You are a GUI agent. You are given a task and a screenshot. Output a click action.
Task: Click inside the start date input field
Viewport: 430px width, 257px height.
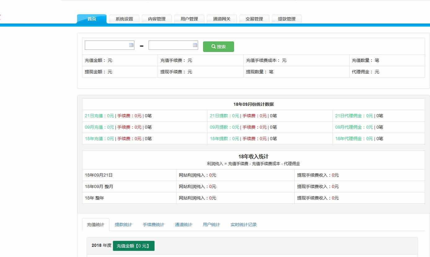click(x=106, y=45)
